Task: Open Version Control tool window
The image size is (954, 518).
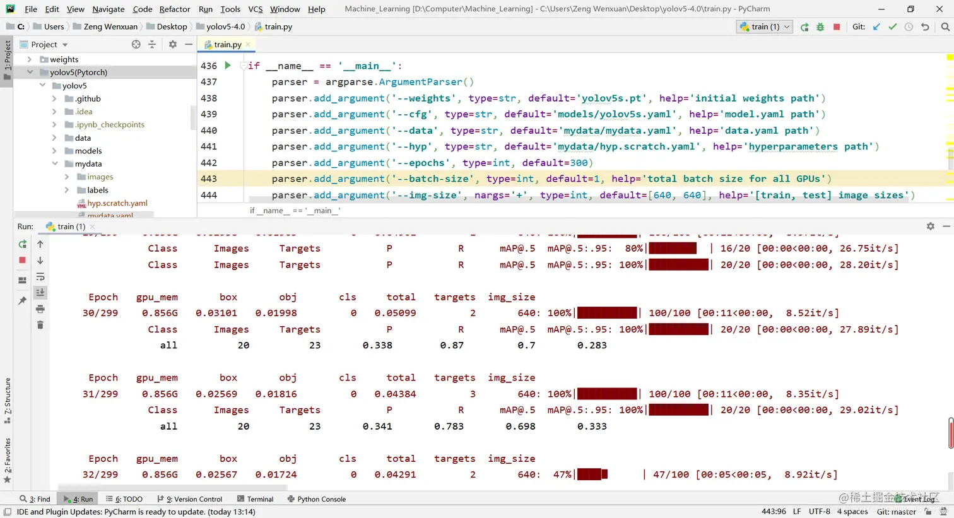Action: pos(190,499)
